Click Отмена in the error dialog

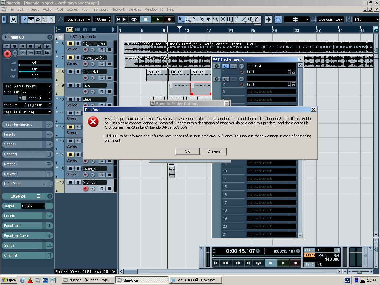pos(214,151)
